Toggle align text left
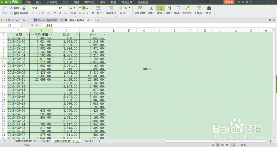 80,13
